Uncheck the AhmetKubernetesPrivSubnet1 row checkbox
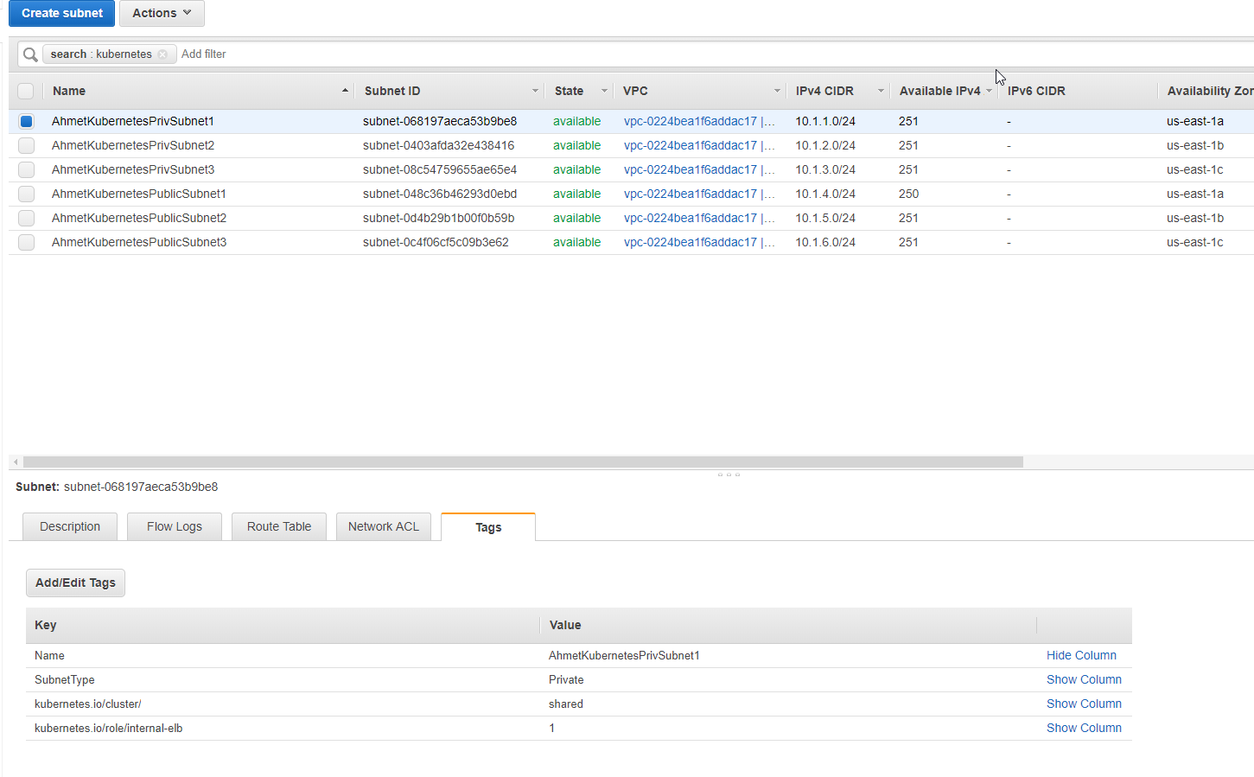1254x777 pixels. tap(26, 121)
